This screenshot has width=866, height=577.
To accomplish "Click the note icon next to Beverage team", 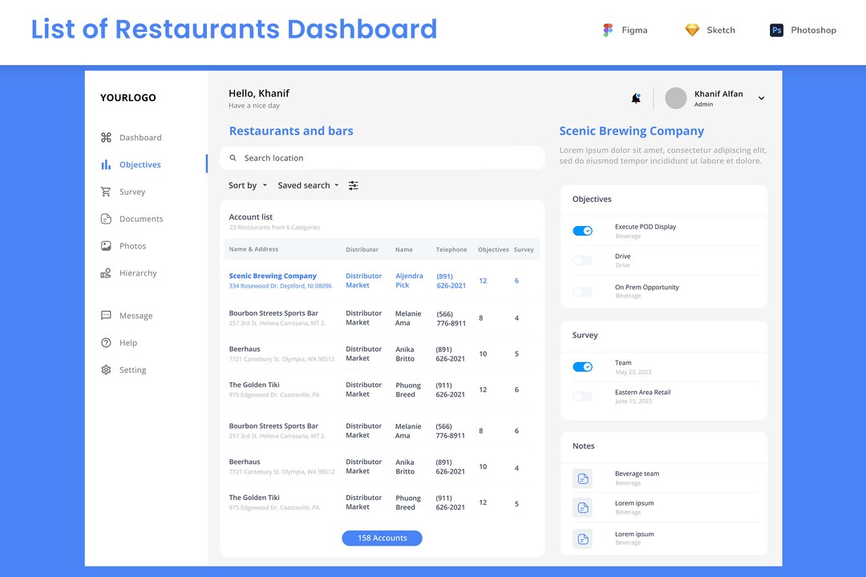I will pyautogui.click(x=582, y=478).
